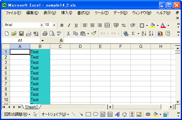Select the Sheet0 tab
The height and width of the screenshot is (120, 182).
pyautogui.click(x=31, y=107)
